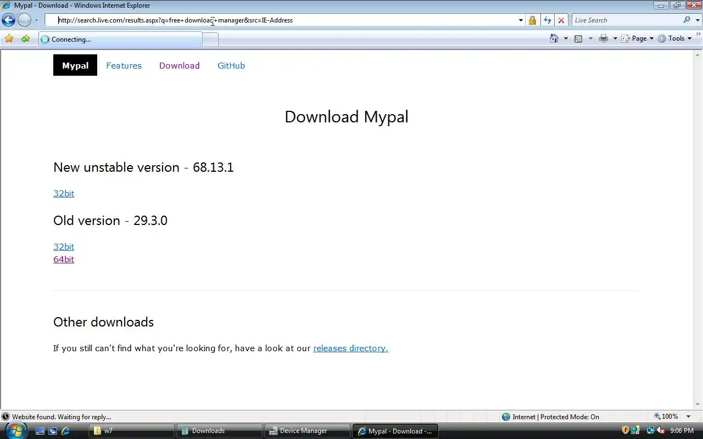Screen dimensions: 703x439
Task: Switch to the Downloads taskbar button
Action: [219, 431]
